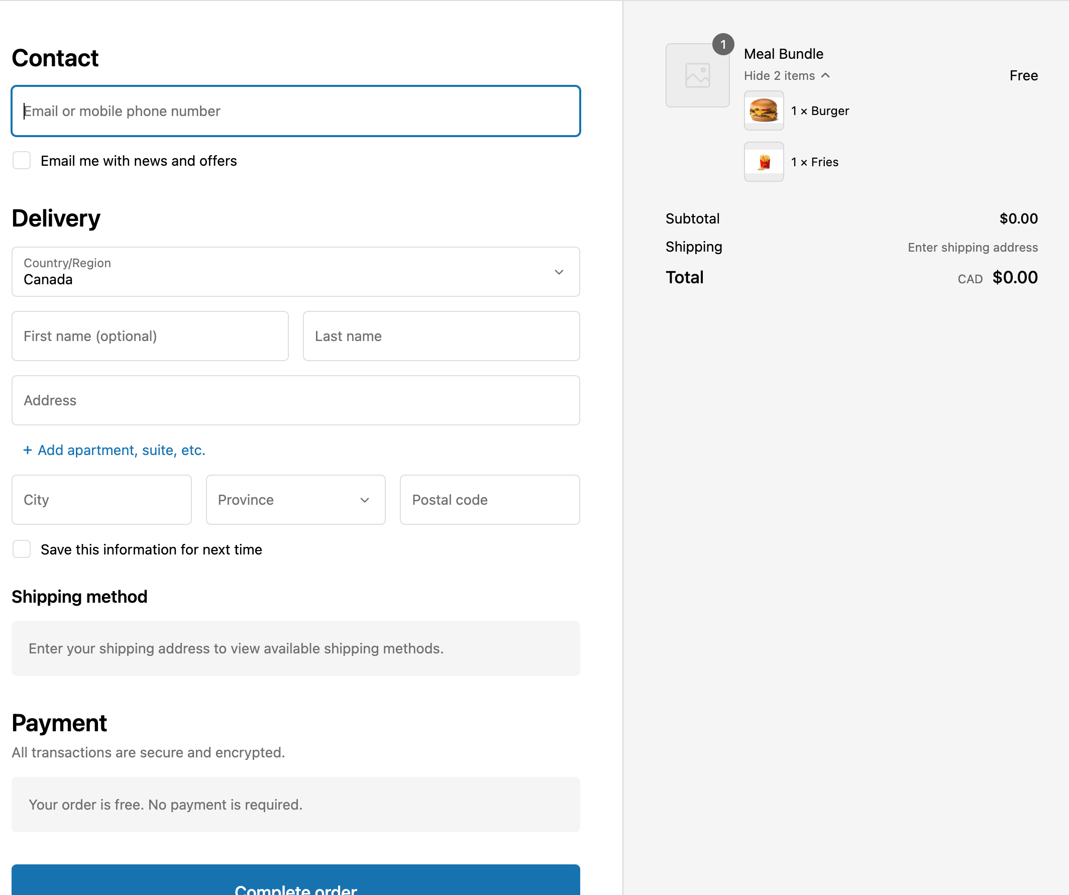Add apartment, suite, etc. link

115,451
